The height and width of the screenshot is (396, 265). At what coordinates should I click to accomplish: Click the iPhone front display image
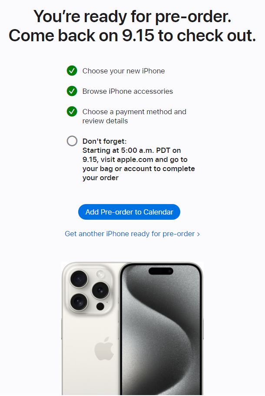pyautogui.click(x=161, y=329)
